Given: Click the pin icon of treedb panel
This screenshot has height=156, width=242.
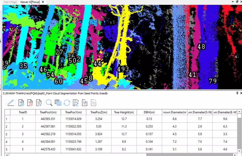Looking at the screenshot, I should click(x=237, y=93).
